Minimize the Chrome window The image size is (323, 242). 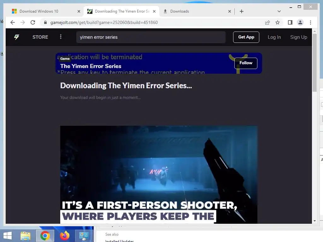291,7
